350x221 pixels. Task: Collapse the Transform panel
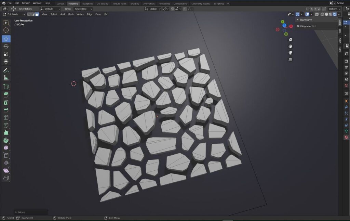[298, 20]
